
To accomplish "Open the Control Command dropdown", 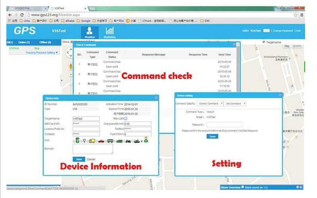I will [x=209, y=103].
